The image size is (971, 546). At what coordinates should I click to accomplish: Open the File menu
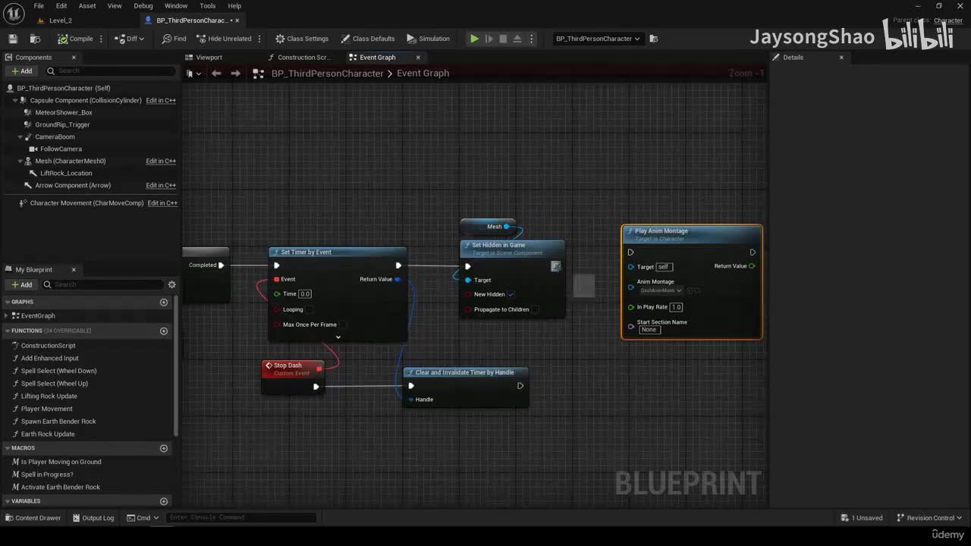pos(39,6)
